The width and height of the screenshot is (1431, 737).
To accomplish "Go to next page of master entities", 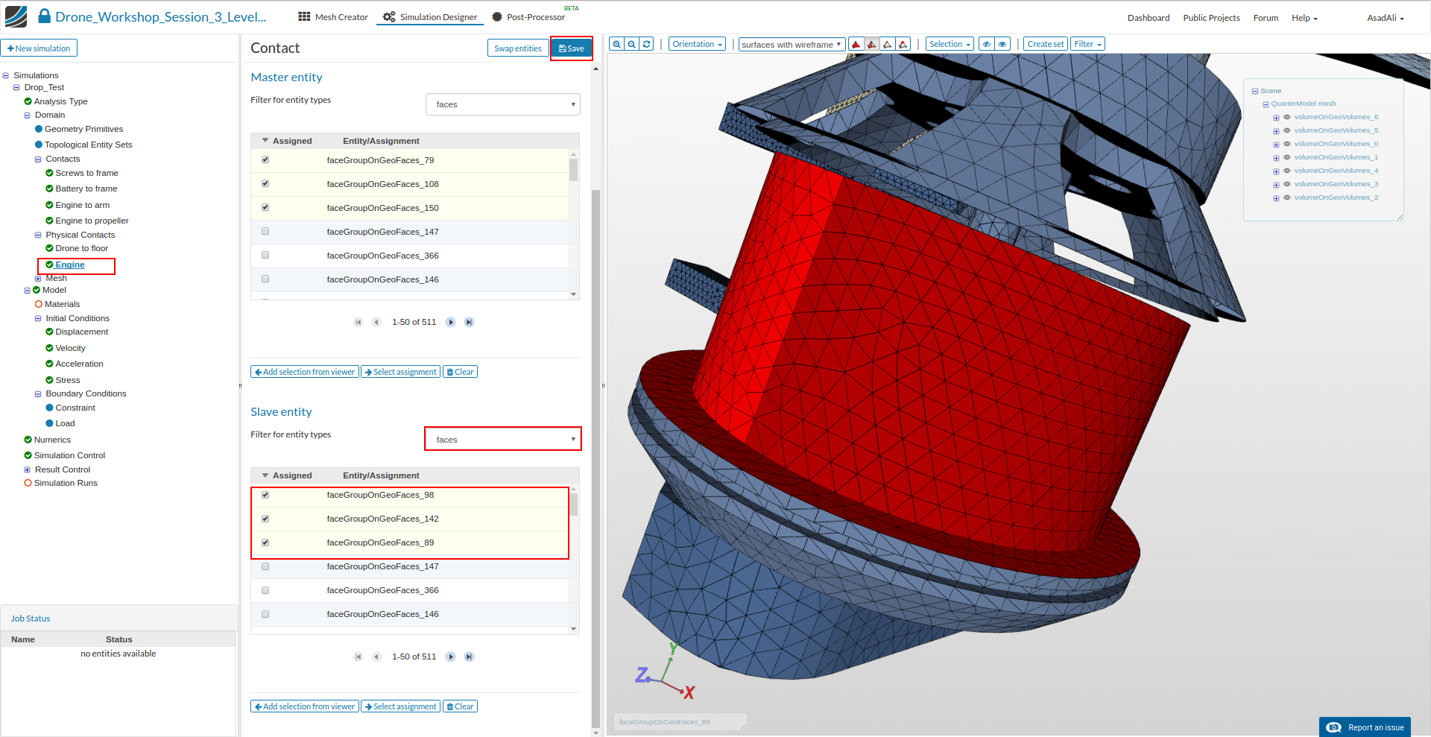I will tap(451, 322).
